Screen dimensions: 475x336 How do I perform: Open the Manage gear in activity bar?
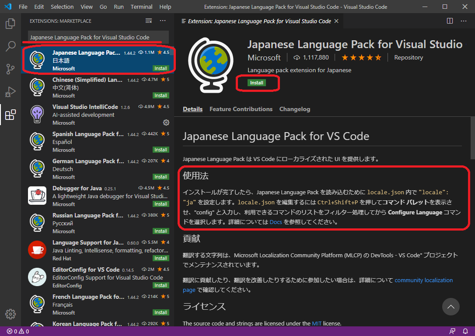10,314
